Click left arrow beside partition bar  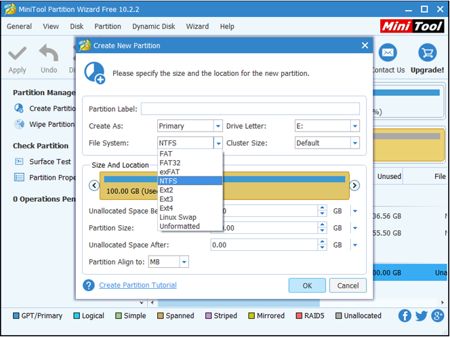tap(94, 185)
